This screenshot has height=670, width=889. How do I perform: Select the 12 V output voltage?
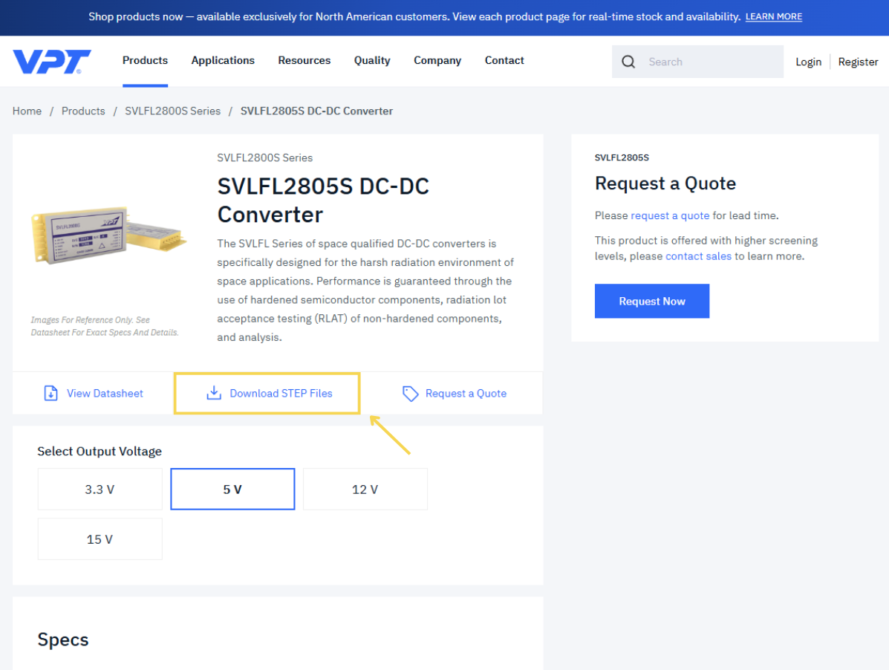tap(365, 490)
